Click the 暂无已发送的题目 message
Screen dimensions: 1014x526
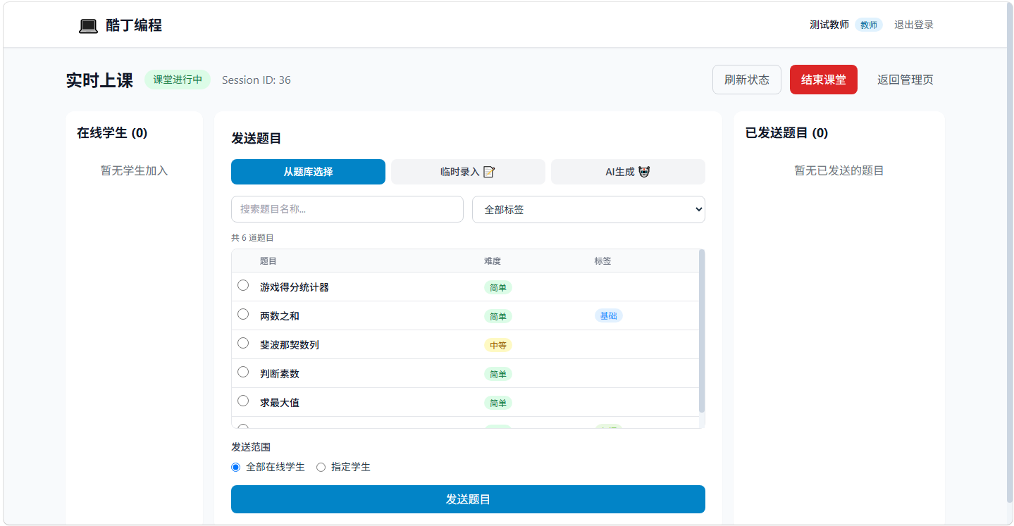pos(839,170)
